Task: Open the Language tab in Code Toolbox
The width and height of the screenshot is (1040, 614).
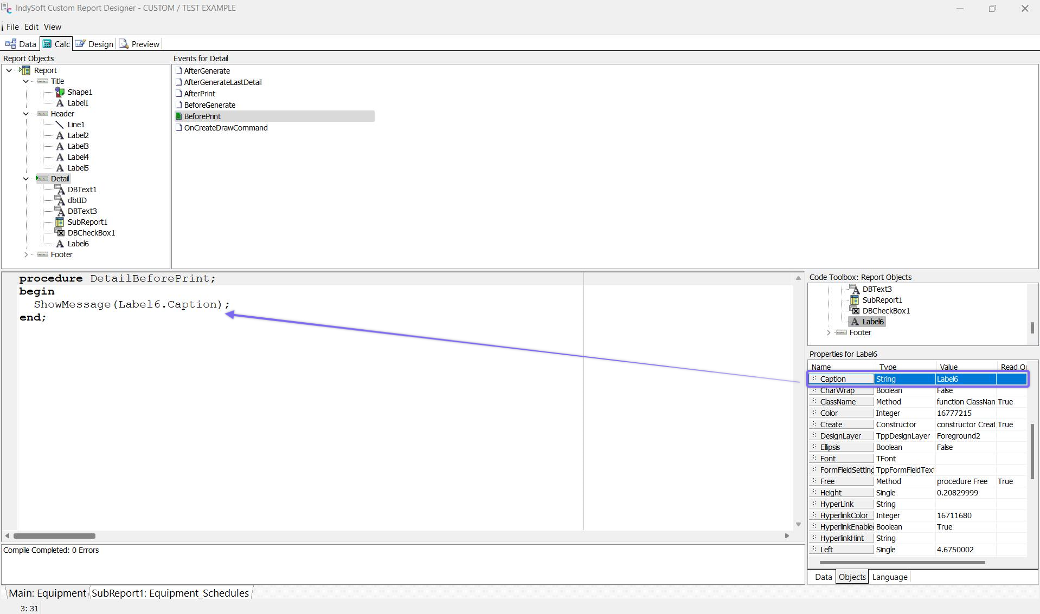Action: (889, 577)
